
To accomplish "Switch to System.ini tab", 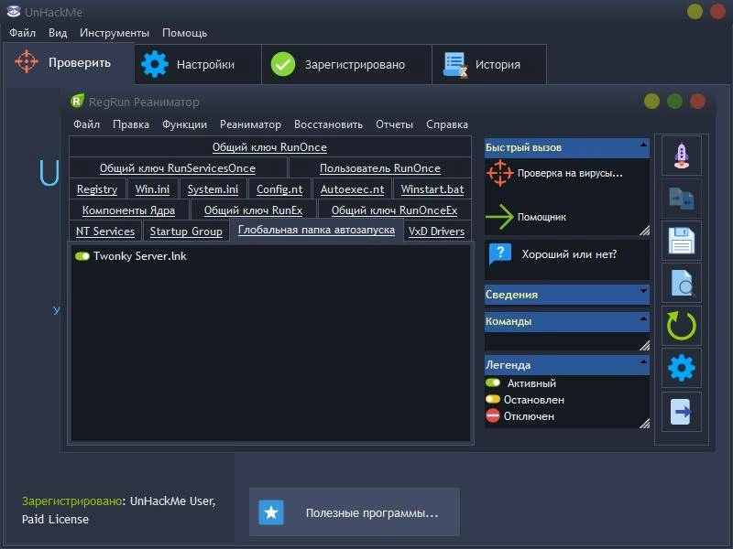I will coord(213,189).
